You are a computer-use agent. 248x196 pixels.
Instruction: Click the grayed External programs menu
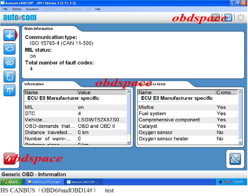pos(72,9)
